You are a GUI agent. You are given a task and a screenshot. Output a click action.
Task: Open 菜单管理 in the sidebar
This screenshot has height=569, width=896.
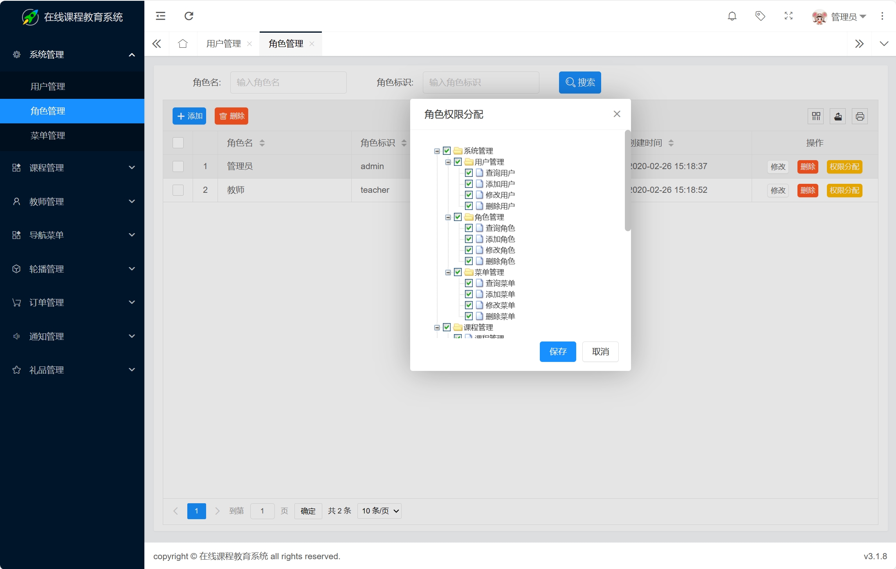tap(48, 136)
